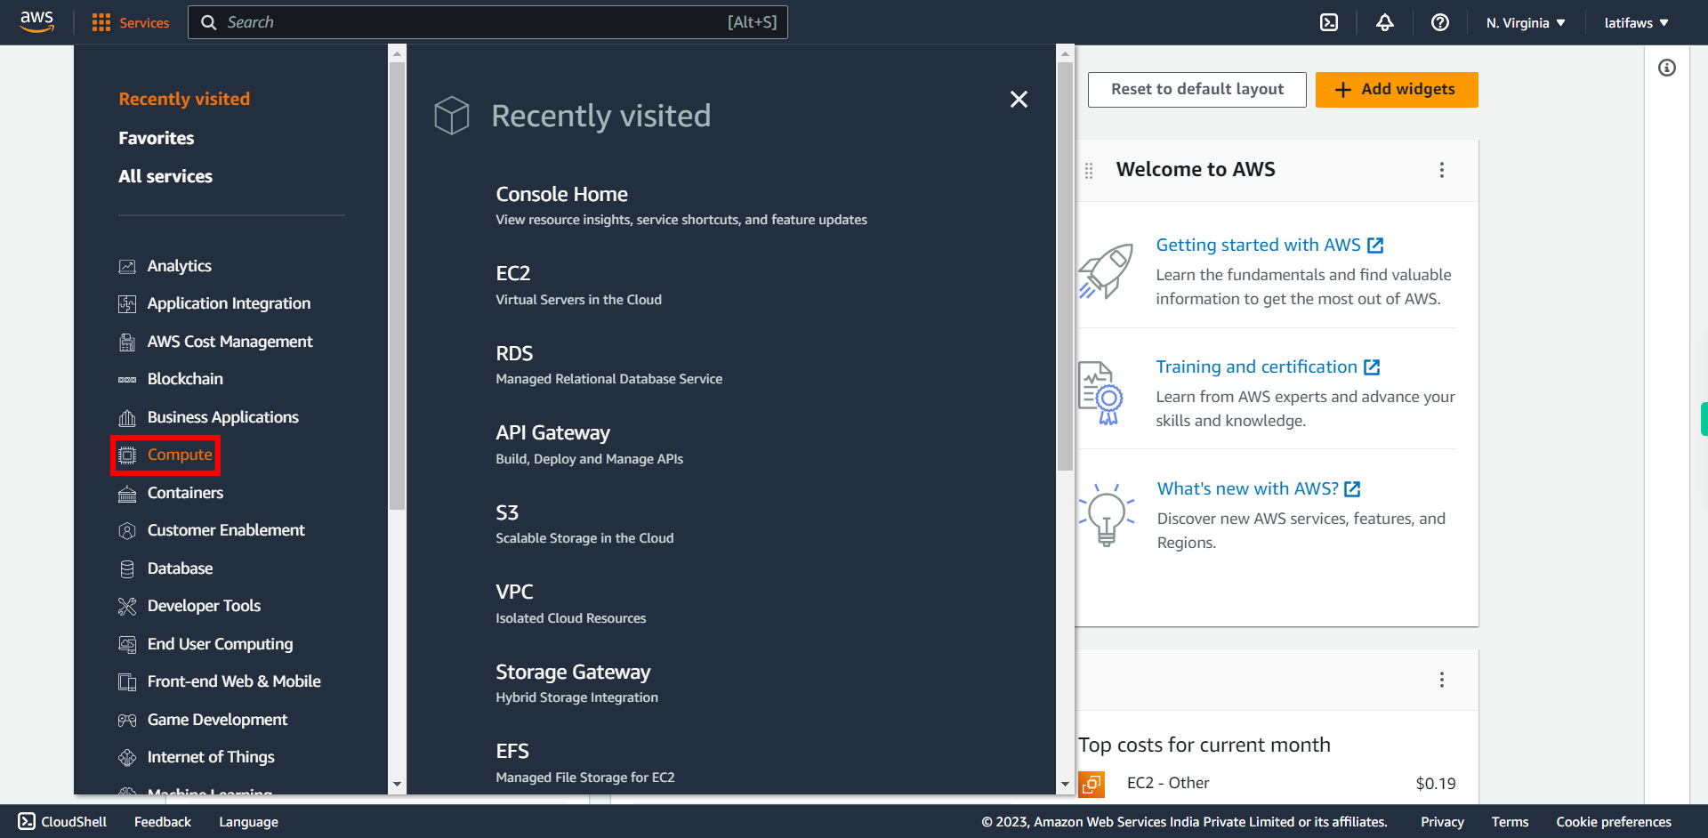1708x838 pixels.
Task: Click the AWS Cost Management icon
Action: (x=127, y=342)
